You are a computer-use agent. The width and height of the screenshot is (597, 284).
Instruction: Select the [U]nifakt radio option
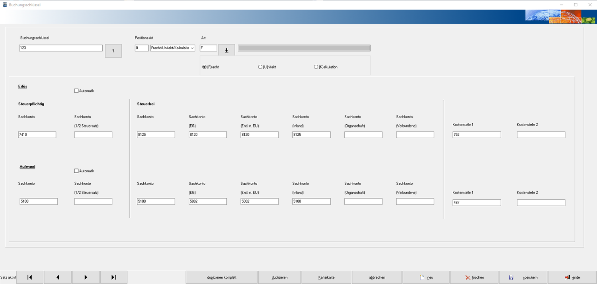260,67
